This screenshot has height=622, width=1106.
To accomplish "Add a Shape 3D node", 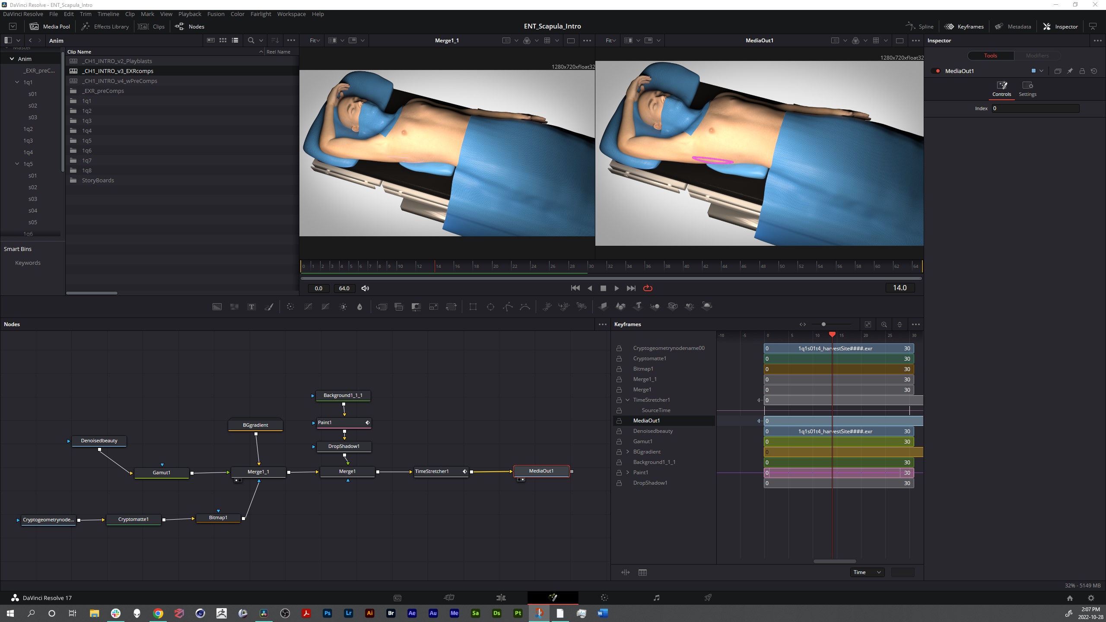I will [620, 307].
